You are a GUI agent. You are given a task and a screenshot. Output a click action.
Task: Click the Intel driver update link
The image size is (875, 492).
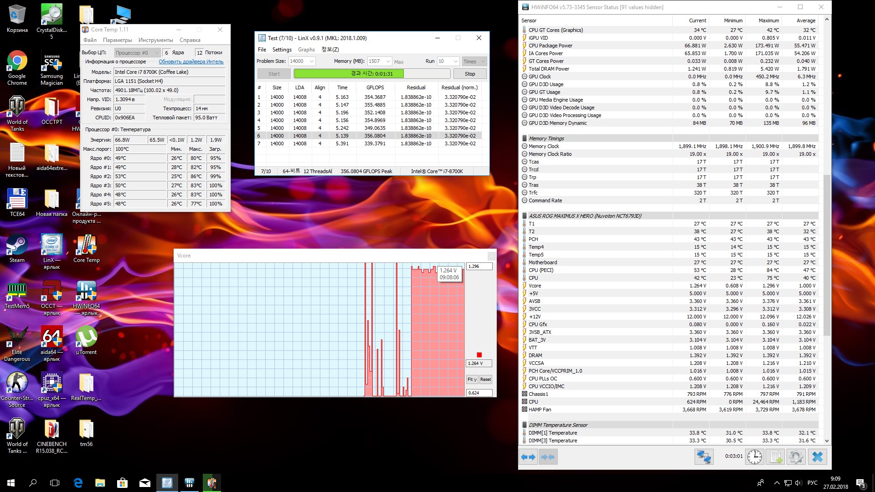pos(191,61)
